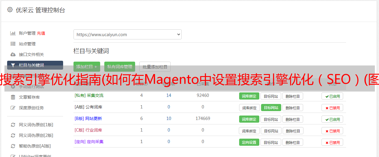Toggle the 已禁用 status of 行业词库
Viewport: 379px width, 157px height.
tap(332, 131)
